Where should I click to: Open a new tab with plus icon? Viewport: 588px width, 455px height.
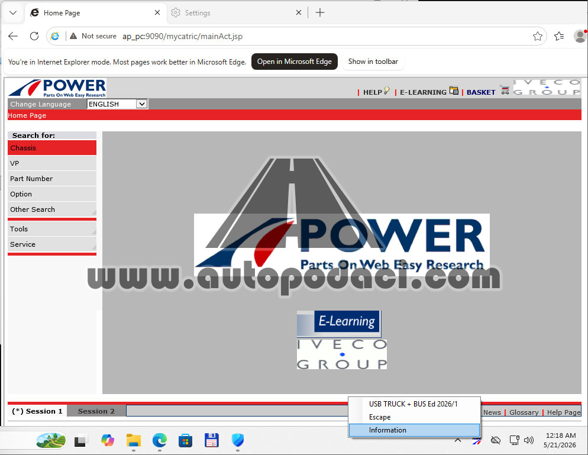320,13
